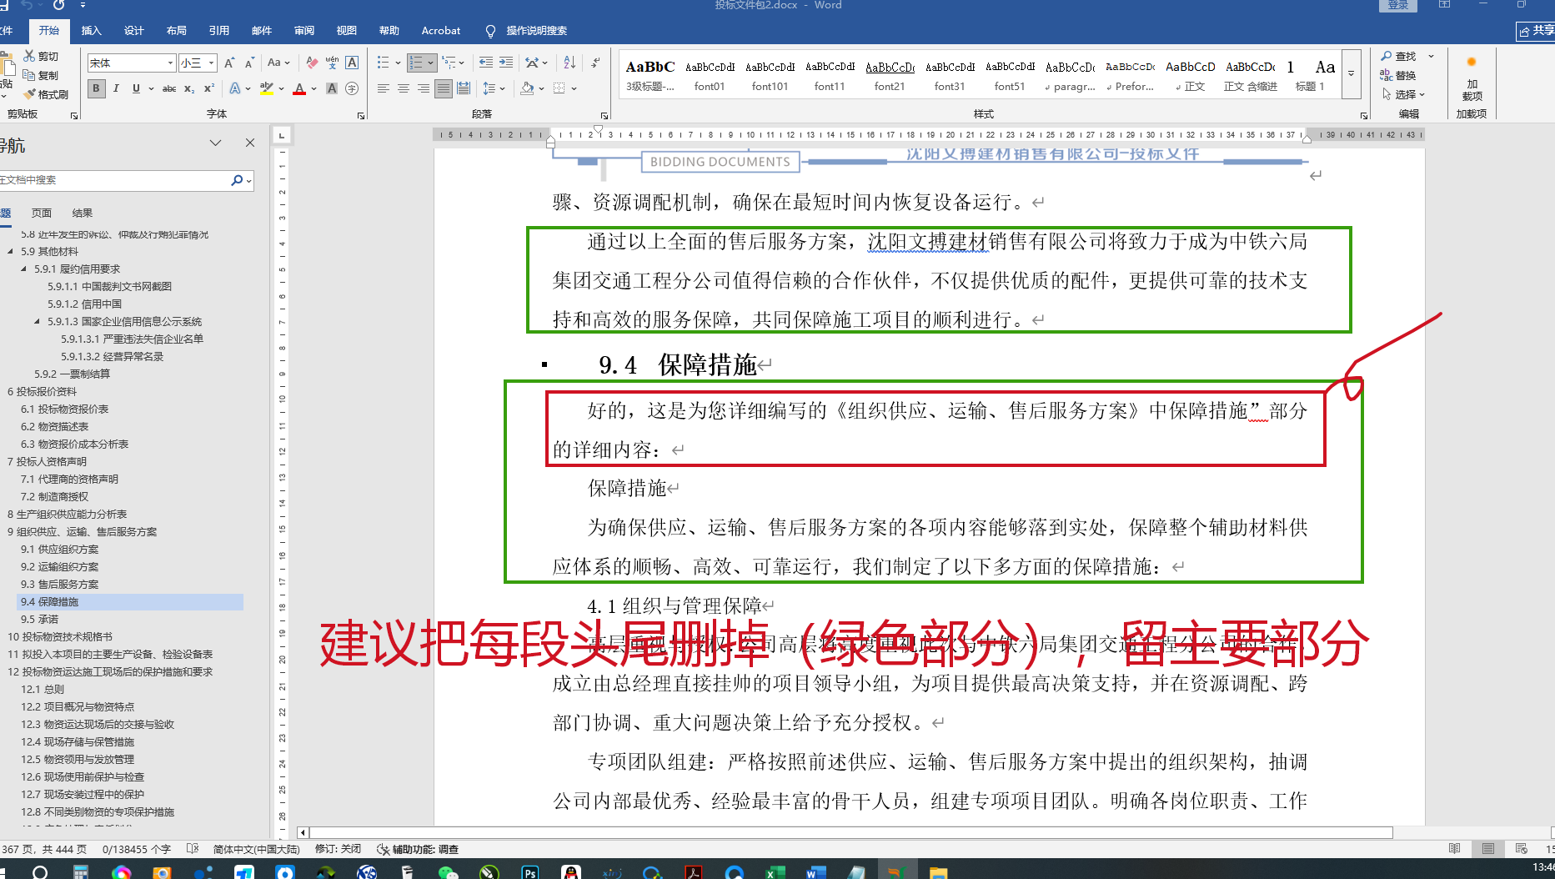1555x879 pixels.
Task: Navigate to heading 9.5 承诺
Action: point(39,620)
